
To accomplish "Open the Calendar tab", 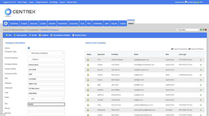I will [52, 23].
